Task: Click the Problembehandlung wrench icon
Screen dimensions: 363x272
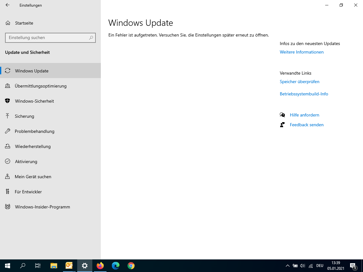Action: click(x=8, y=131)
